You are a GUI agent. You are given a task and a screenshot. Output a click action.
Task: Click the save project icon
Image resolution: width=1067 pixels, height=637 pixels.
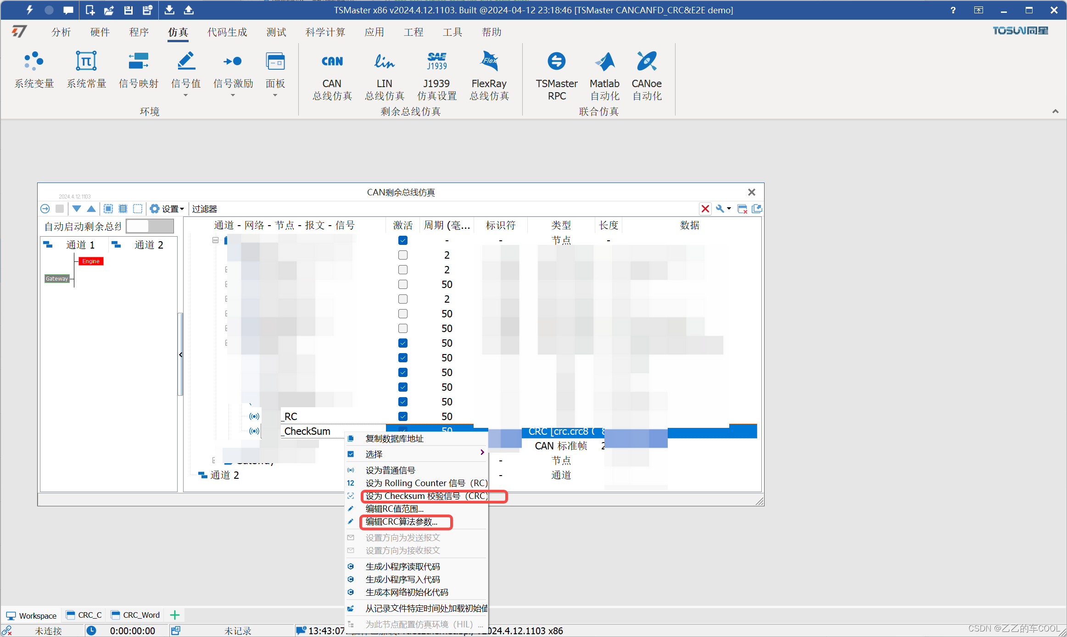[128, 10]
